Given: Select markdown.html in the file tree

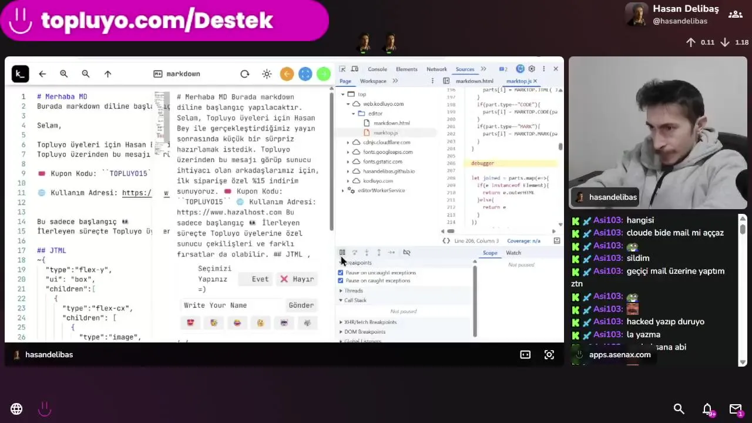Looking at the screenshot, I should tap(391, 123).
